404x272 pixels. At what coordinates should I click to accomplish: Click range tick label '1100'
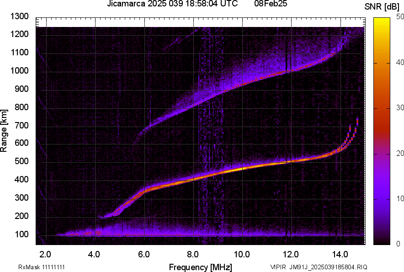coord(19,53)
